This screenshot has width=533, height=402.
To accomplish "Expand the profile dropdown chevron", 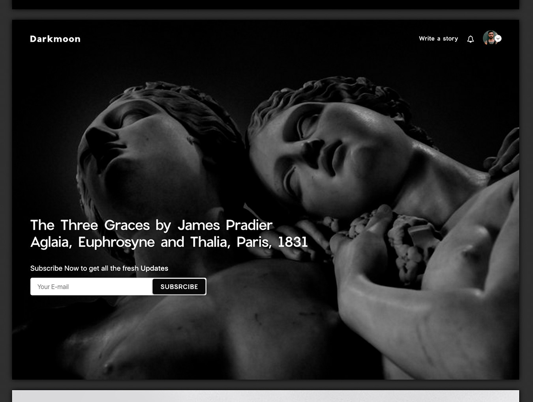I will click(498, 38).
